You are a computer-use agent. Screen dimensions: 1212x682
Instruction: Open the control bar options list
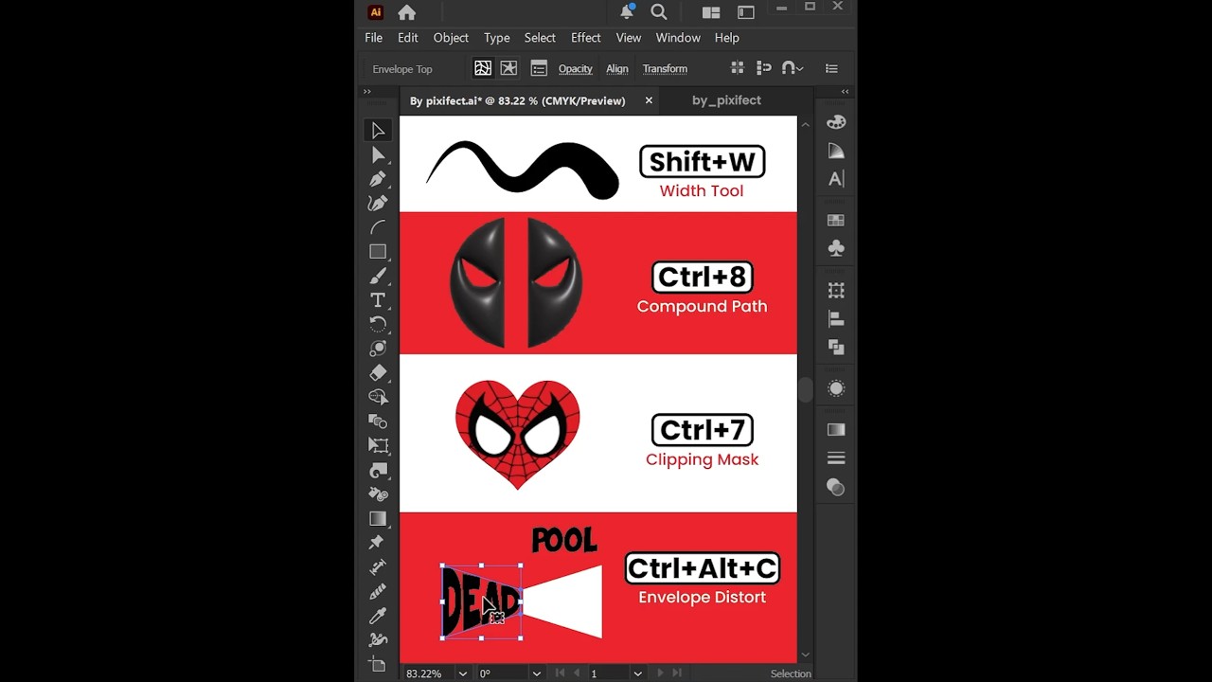(x=831, y=68)
